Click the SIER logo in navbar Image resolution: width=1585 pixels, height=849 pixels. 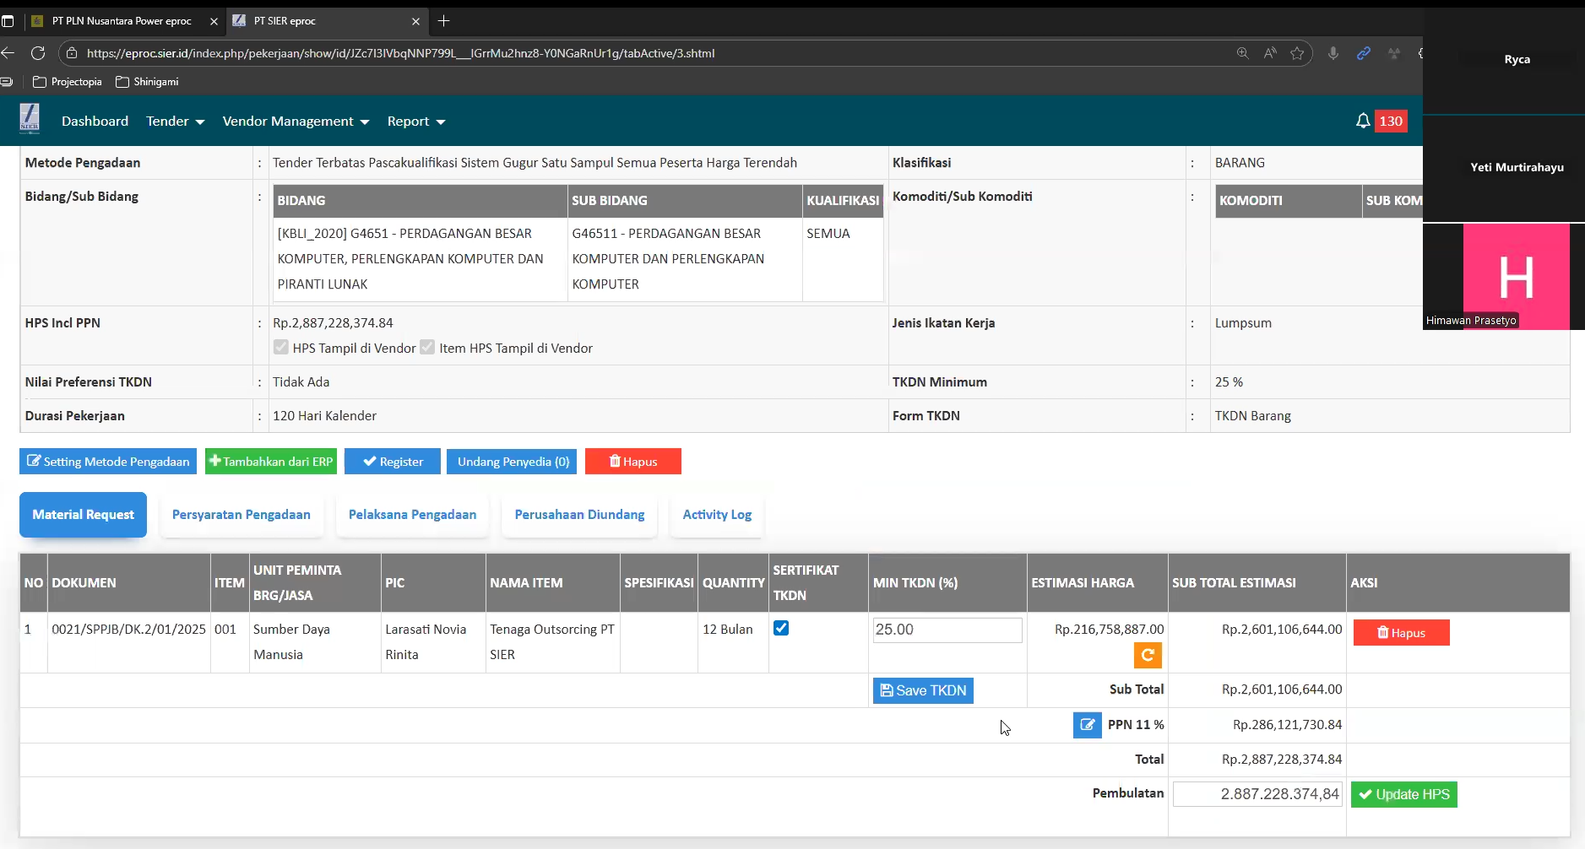30,119
